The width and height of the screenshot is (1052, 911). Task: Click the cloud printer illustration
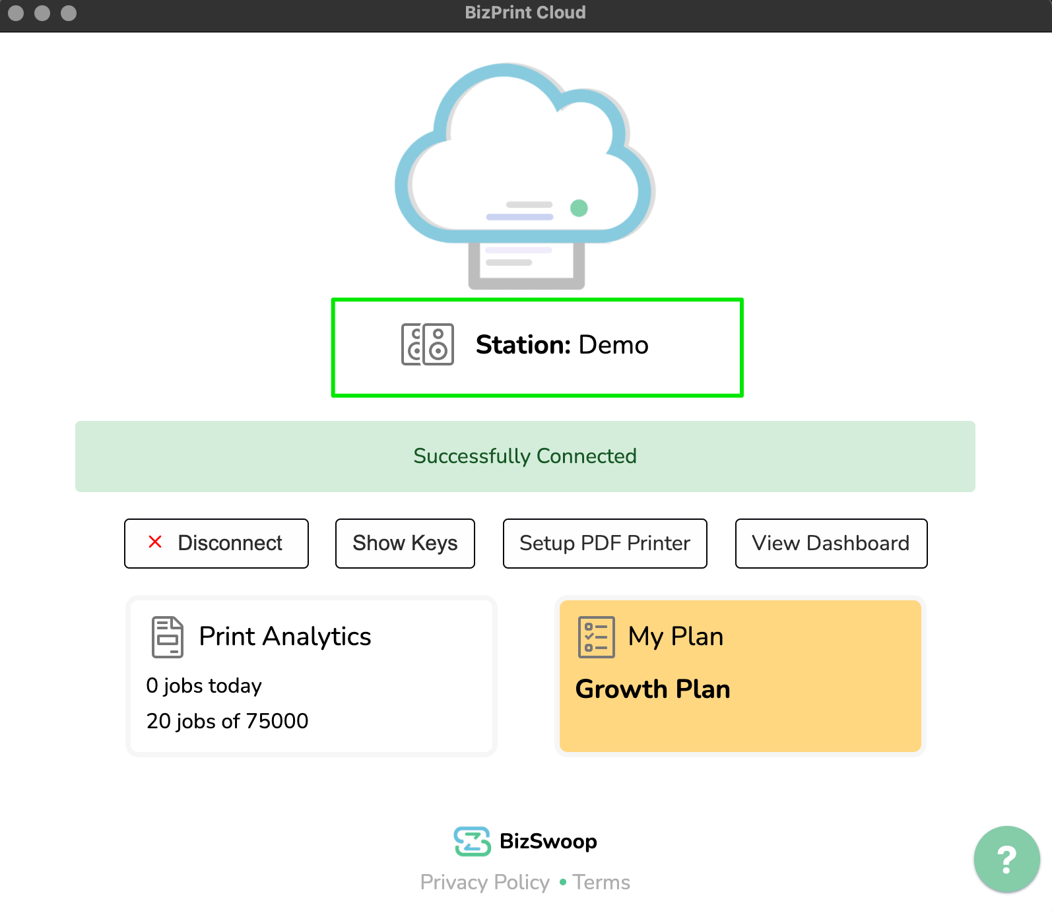click(x=525, y=175)
